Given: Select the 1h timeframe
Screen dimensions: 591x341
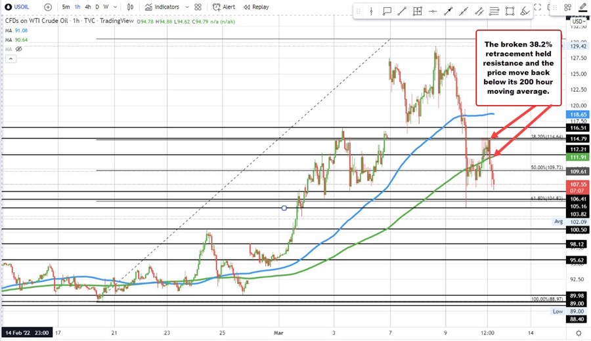Looking at the screenshot, I should coord(77,7).
